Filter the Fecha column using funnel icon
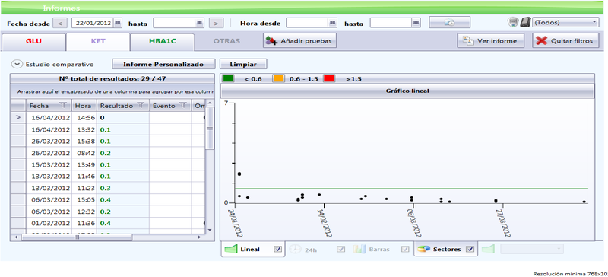The width and height of the screenshot is (608, 277). 63,105
